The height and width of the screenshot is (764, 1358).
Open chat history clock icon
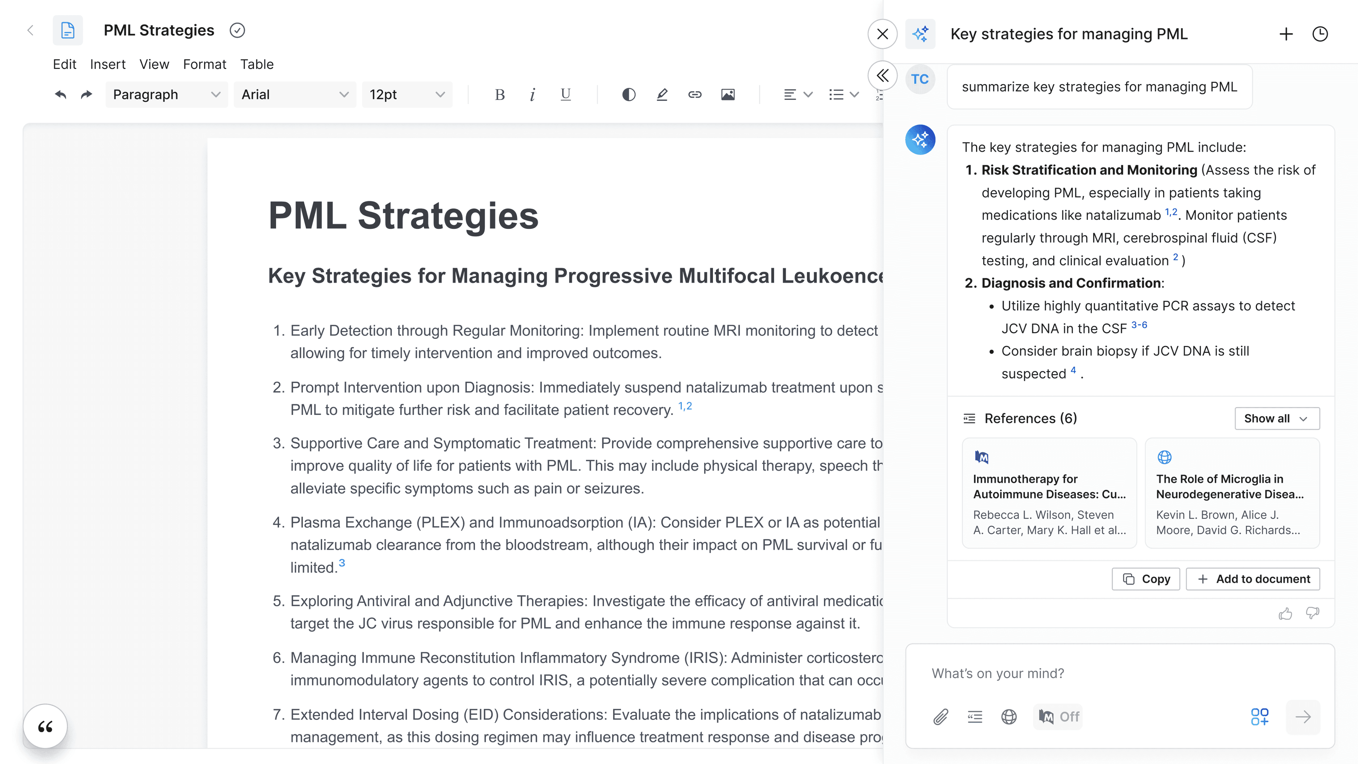1320,34
